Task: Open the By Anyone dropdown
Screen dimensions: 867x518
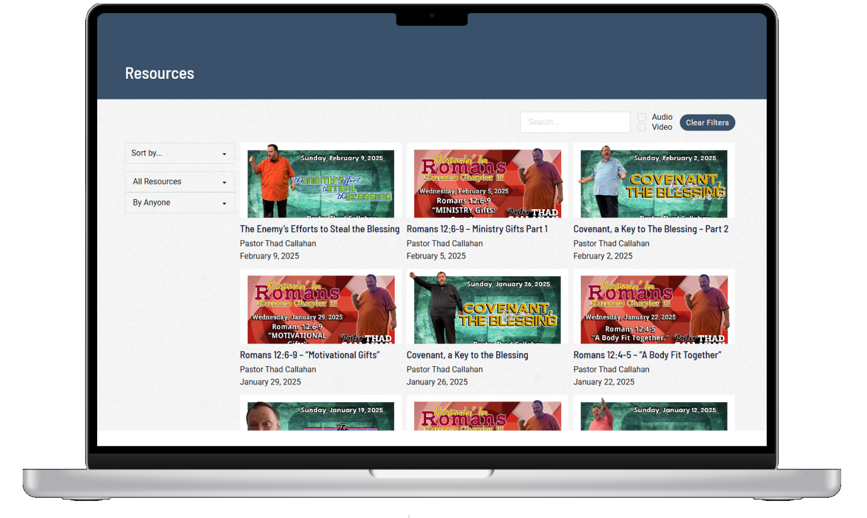Action: (x=180, y=203)
